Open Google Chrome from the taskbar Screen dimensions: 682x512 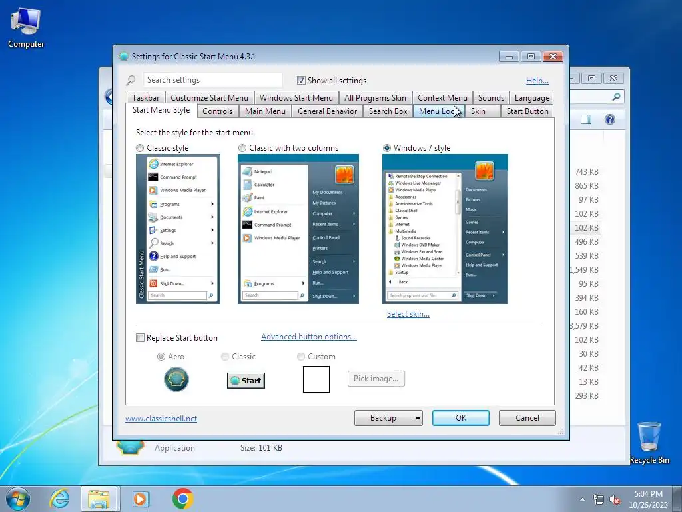(182, 499)
